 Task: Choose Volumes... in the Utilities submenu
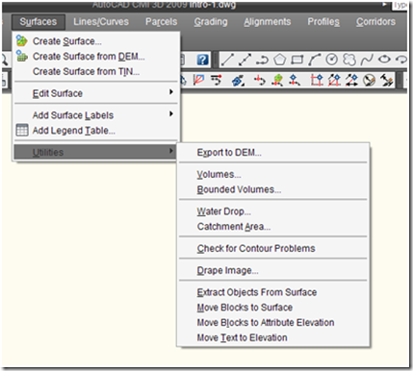[273, 174]
